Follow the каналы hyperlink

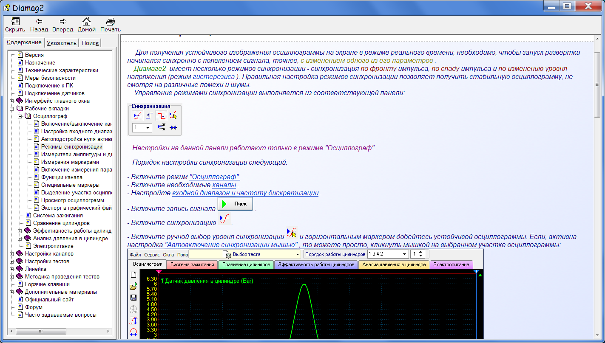point(224,185)
